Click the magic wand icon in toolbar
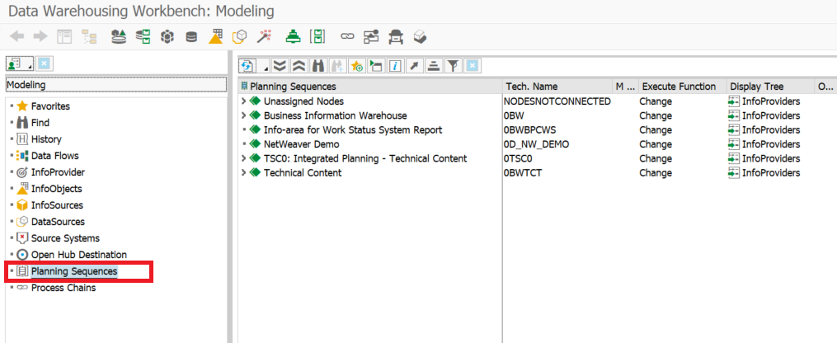This screenshot has height=343, width=837. coord(263,36)
